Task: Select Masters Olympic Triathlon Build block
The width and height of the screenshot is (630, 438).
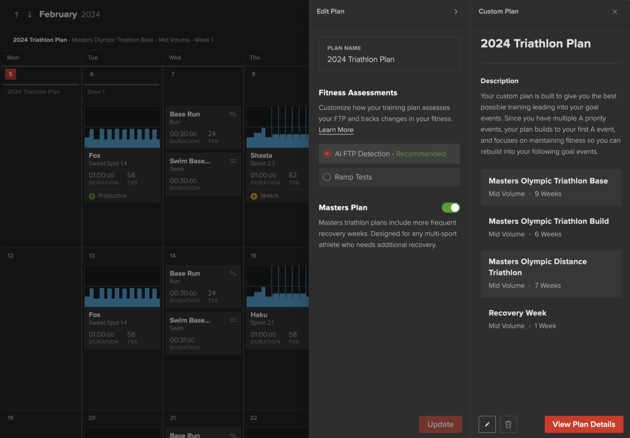Action: pos(551,227)
